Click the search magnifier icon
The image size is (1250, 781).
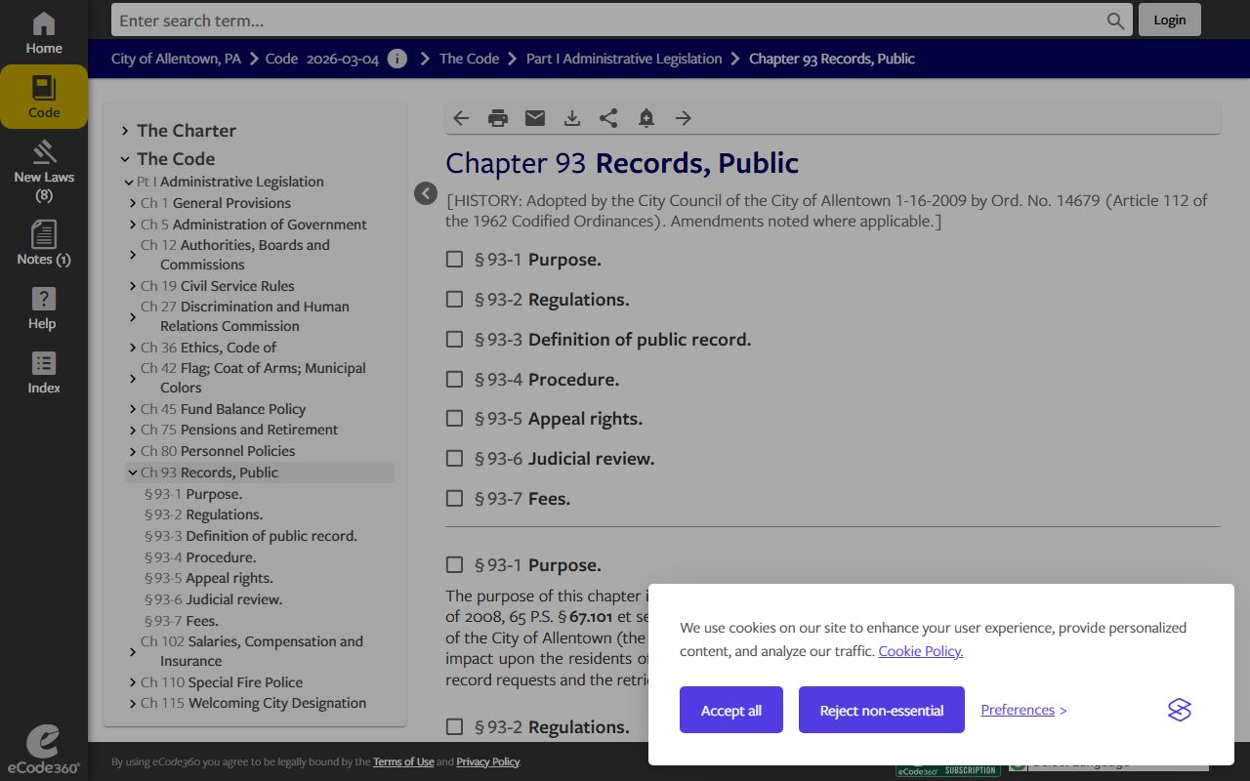(1115, 21)
